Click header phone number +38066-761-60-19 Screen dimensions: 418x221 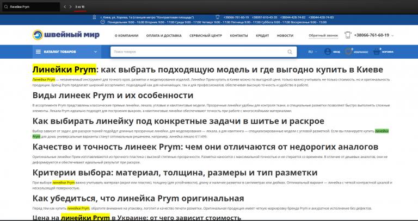coord(371,35)
